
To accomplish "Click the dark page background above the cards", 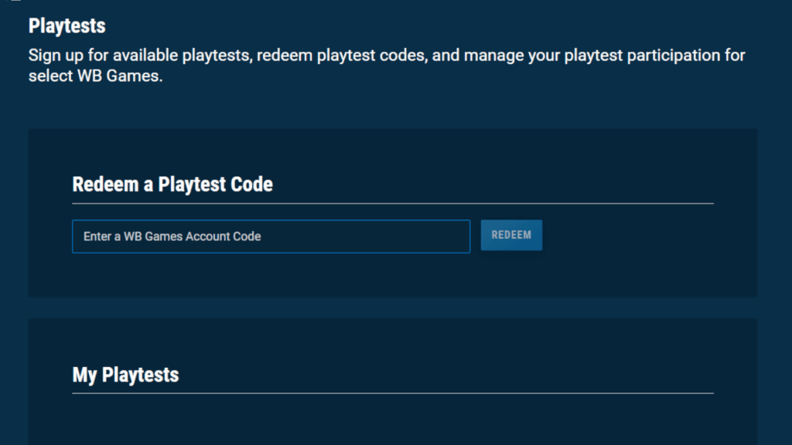I will pos(396,108).
